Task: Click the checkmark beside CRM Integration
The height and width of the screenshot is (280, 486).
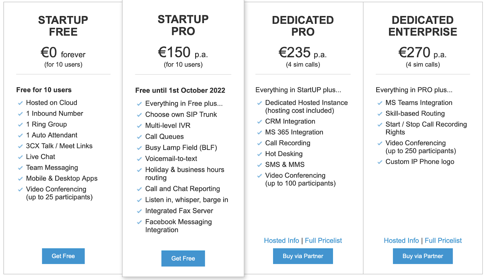Action: coord(259,122)
